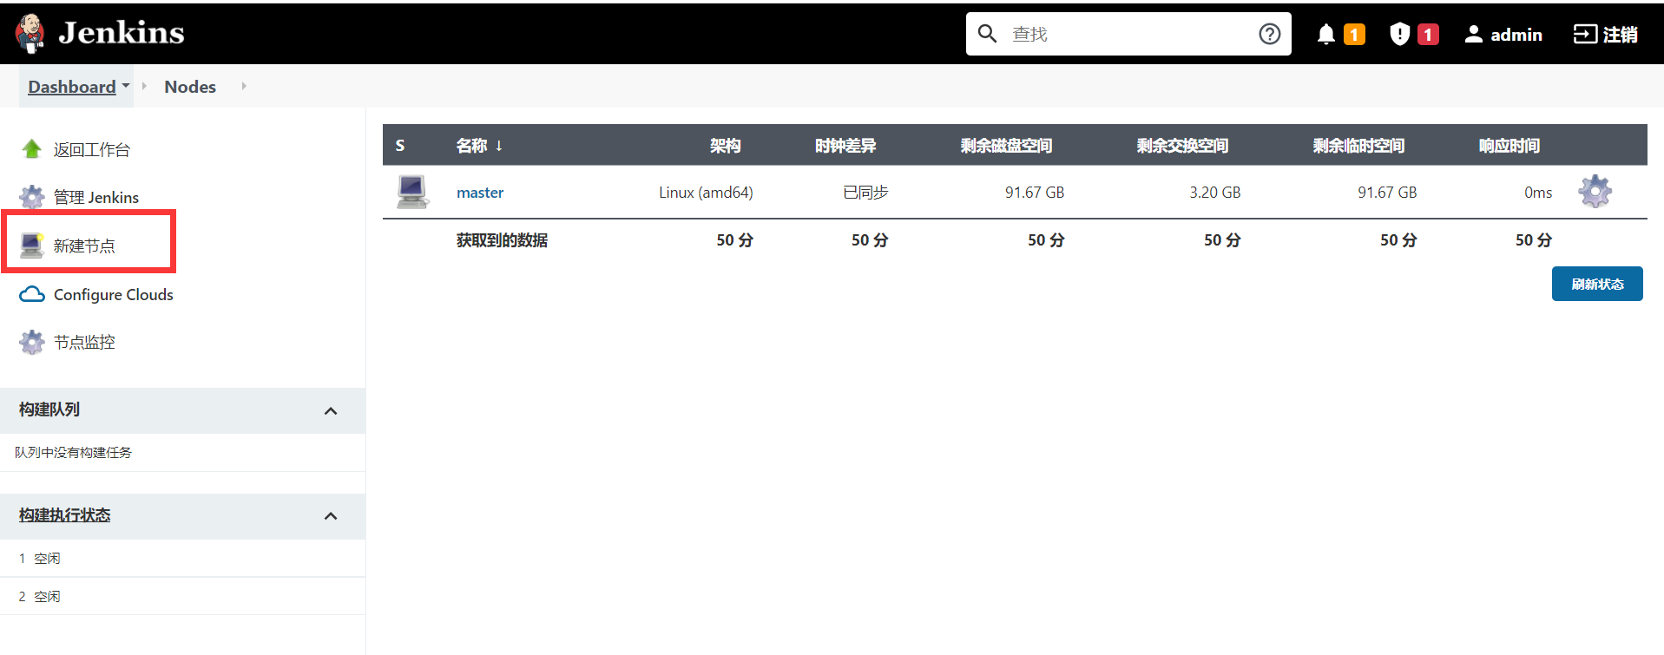Image resolution: width=1664 pixels, height=655 pixels.
Task: Click the red security warning count badge
Action: [1428, 34]
